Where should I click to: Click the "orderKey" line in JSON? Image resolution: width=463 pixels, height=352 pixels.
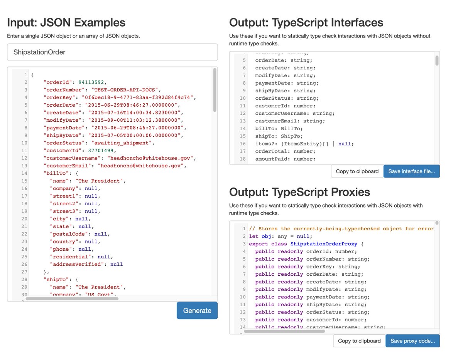[120, 97]
